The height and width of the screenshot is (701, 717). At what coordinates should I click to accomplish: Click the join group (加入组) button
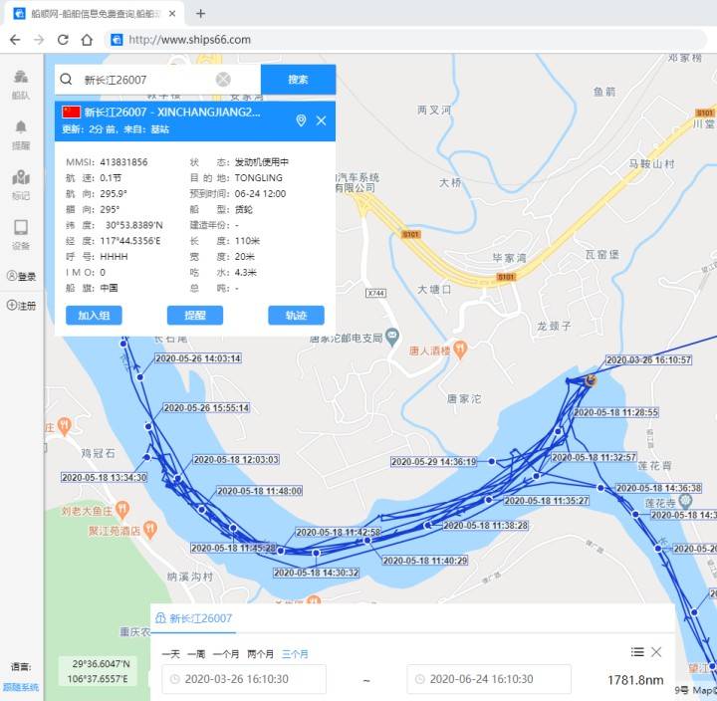click(x=94, y=315)
